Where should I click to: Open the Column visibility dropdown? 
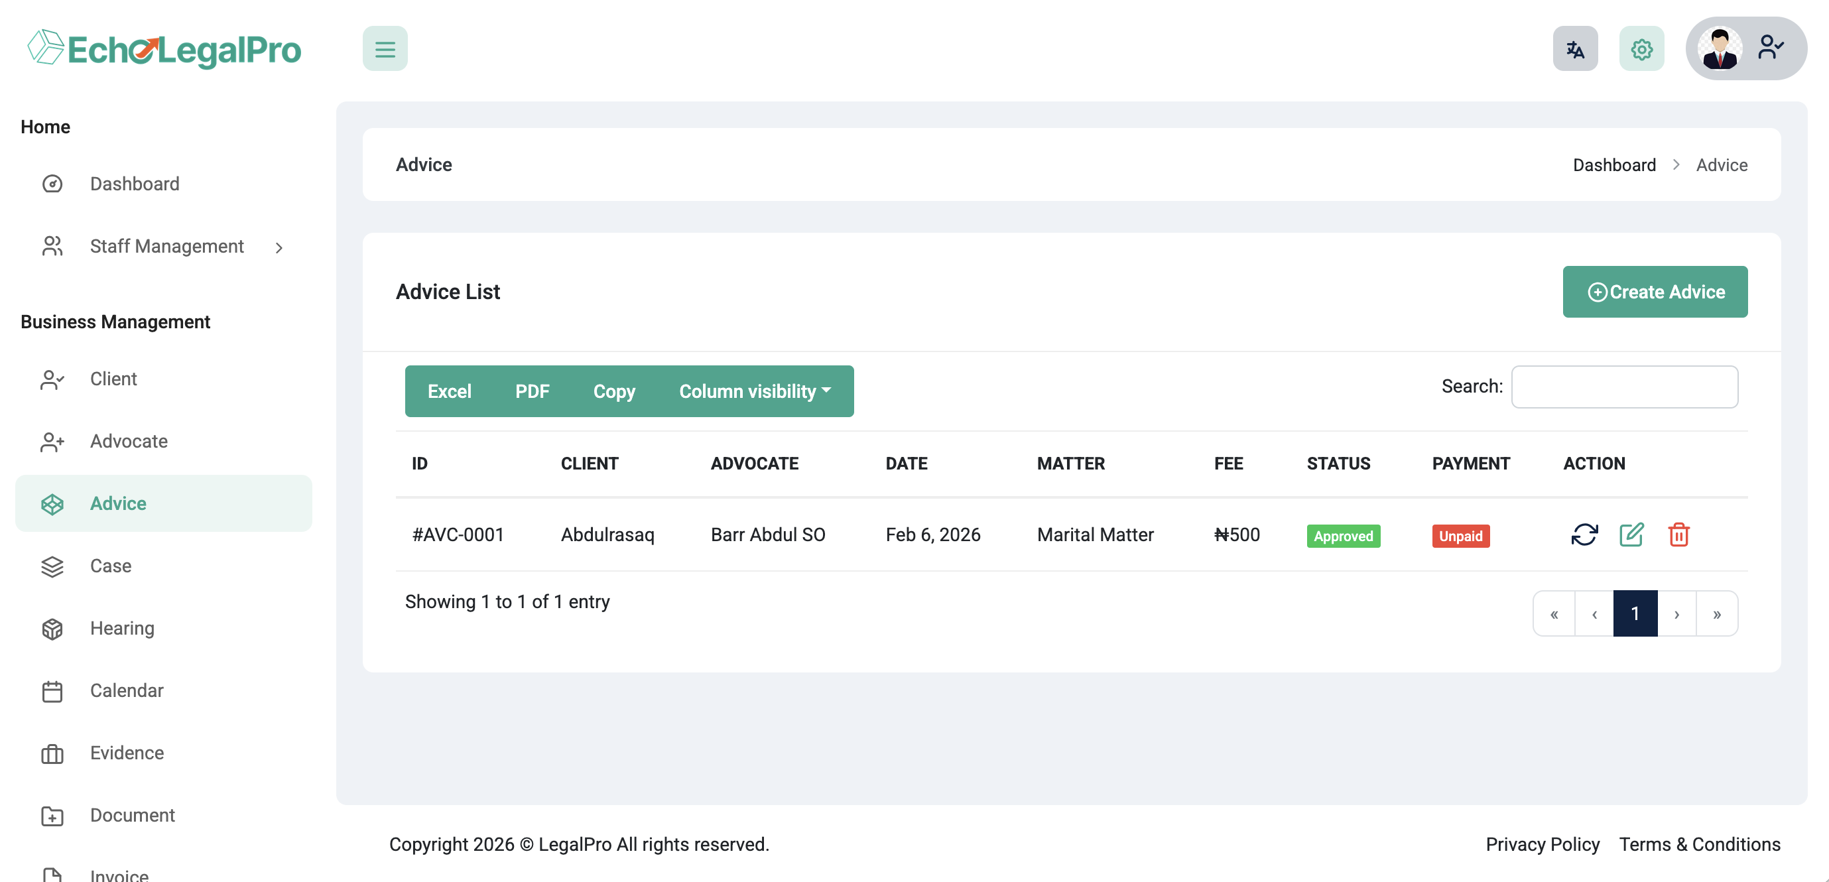(x=754, y=391)
